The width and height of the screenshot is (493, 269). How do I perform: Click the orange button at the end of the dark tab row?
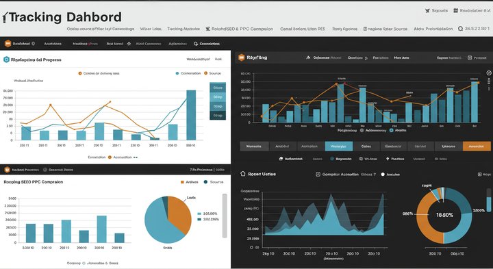click(477, 146)
